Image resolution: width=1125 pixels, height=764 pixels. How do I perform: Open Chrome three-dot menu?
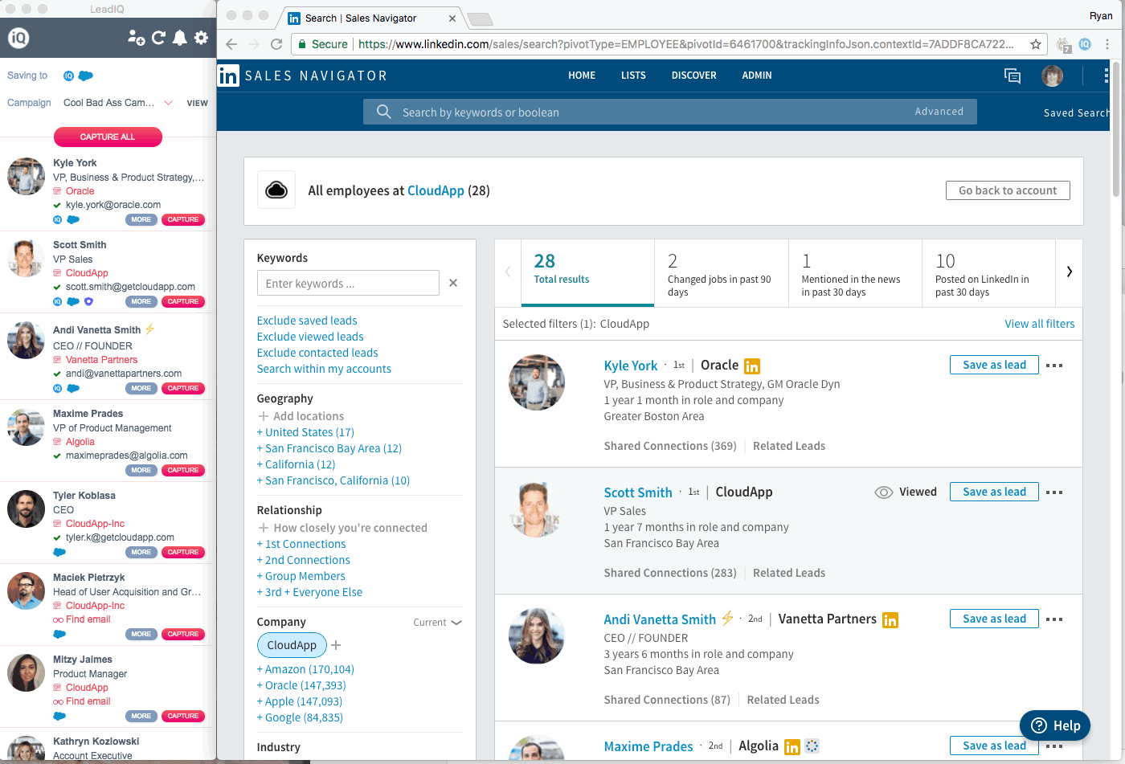[x=1108, y=44]
